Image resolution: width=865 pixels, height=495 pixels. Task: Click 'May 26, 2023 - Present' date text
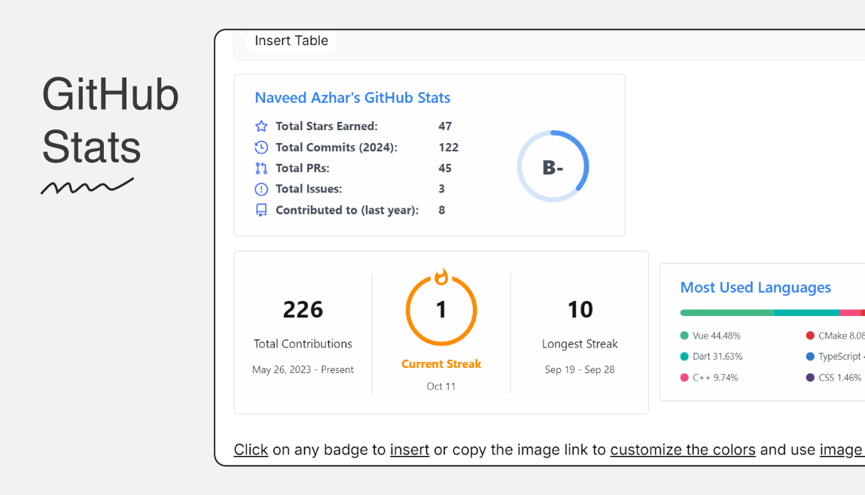pos(303,370)
